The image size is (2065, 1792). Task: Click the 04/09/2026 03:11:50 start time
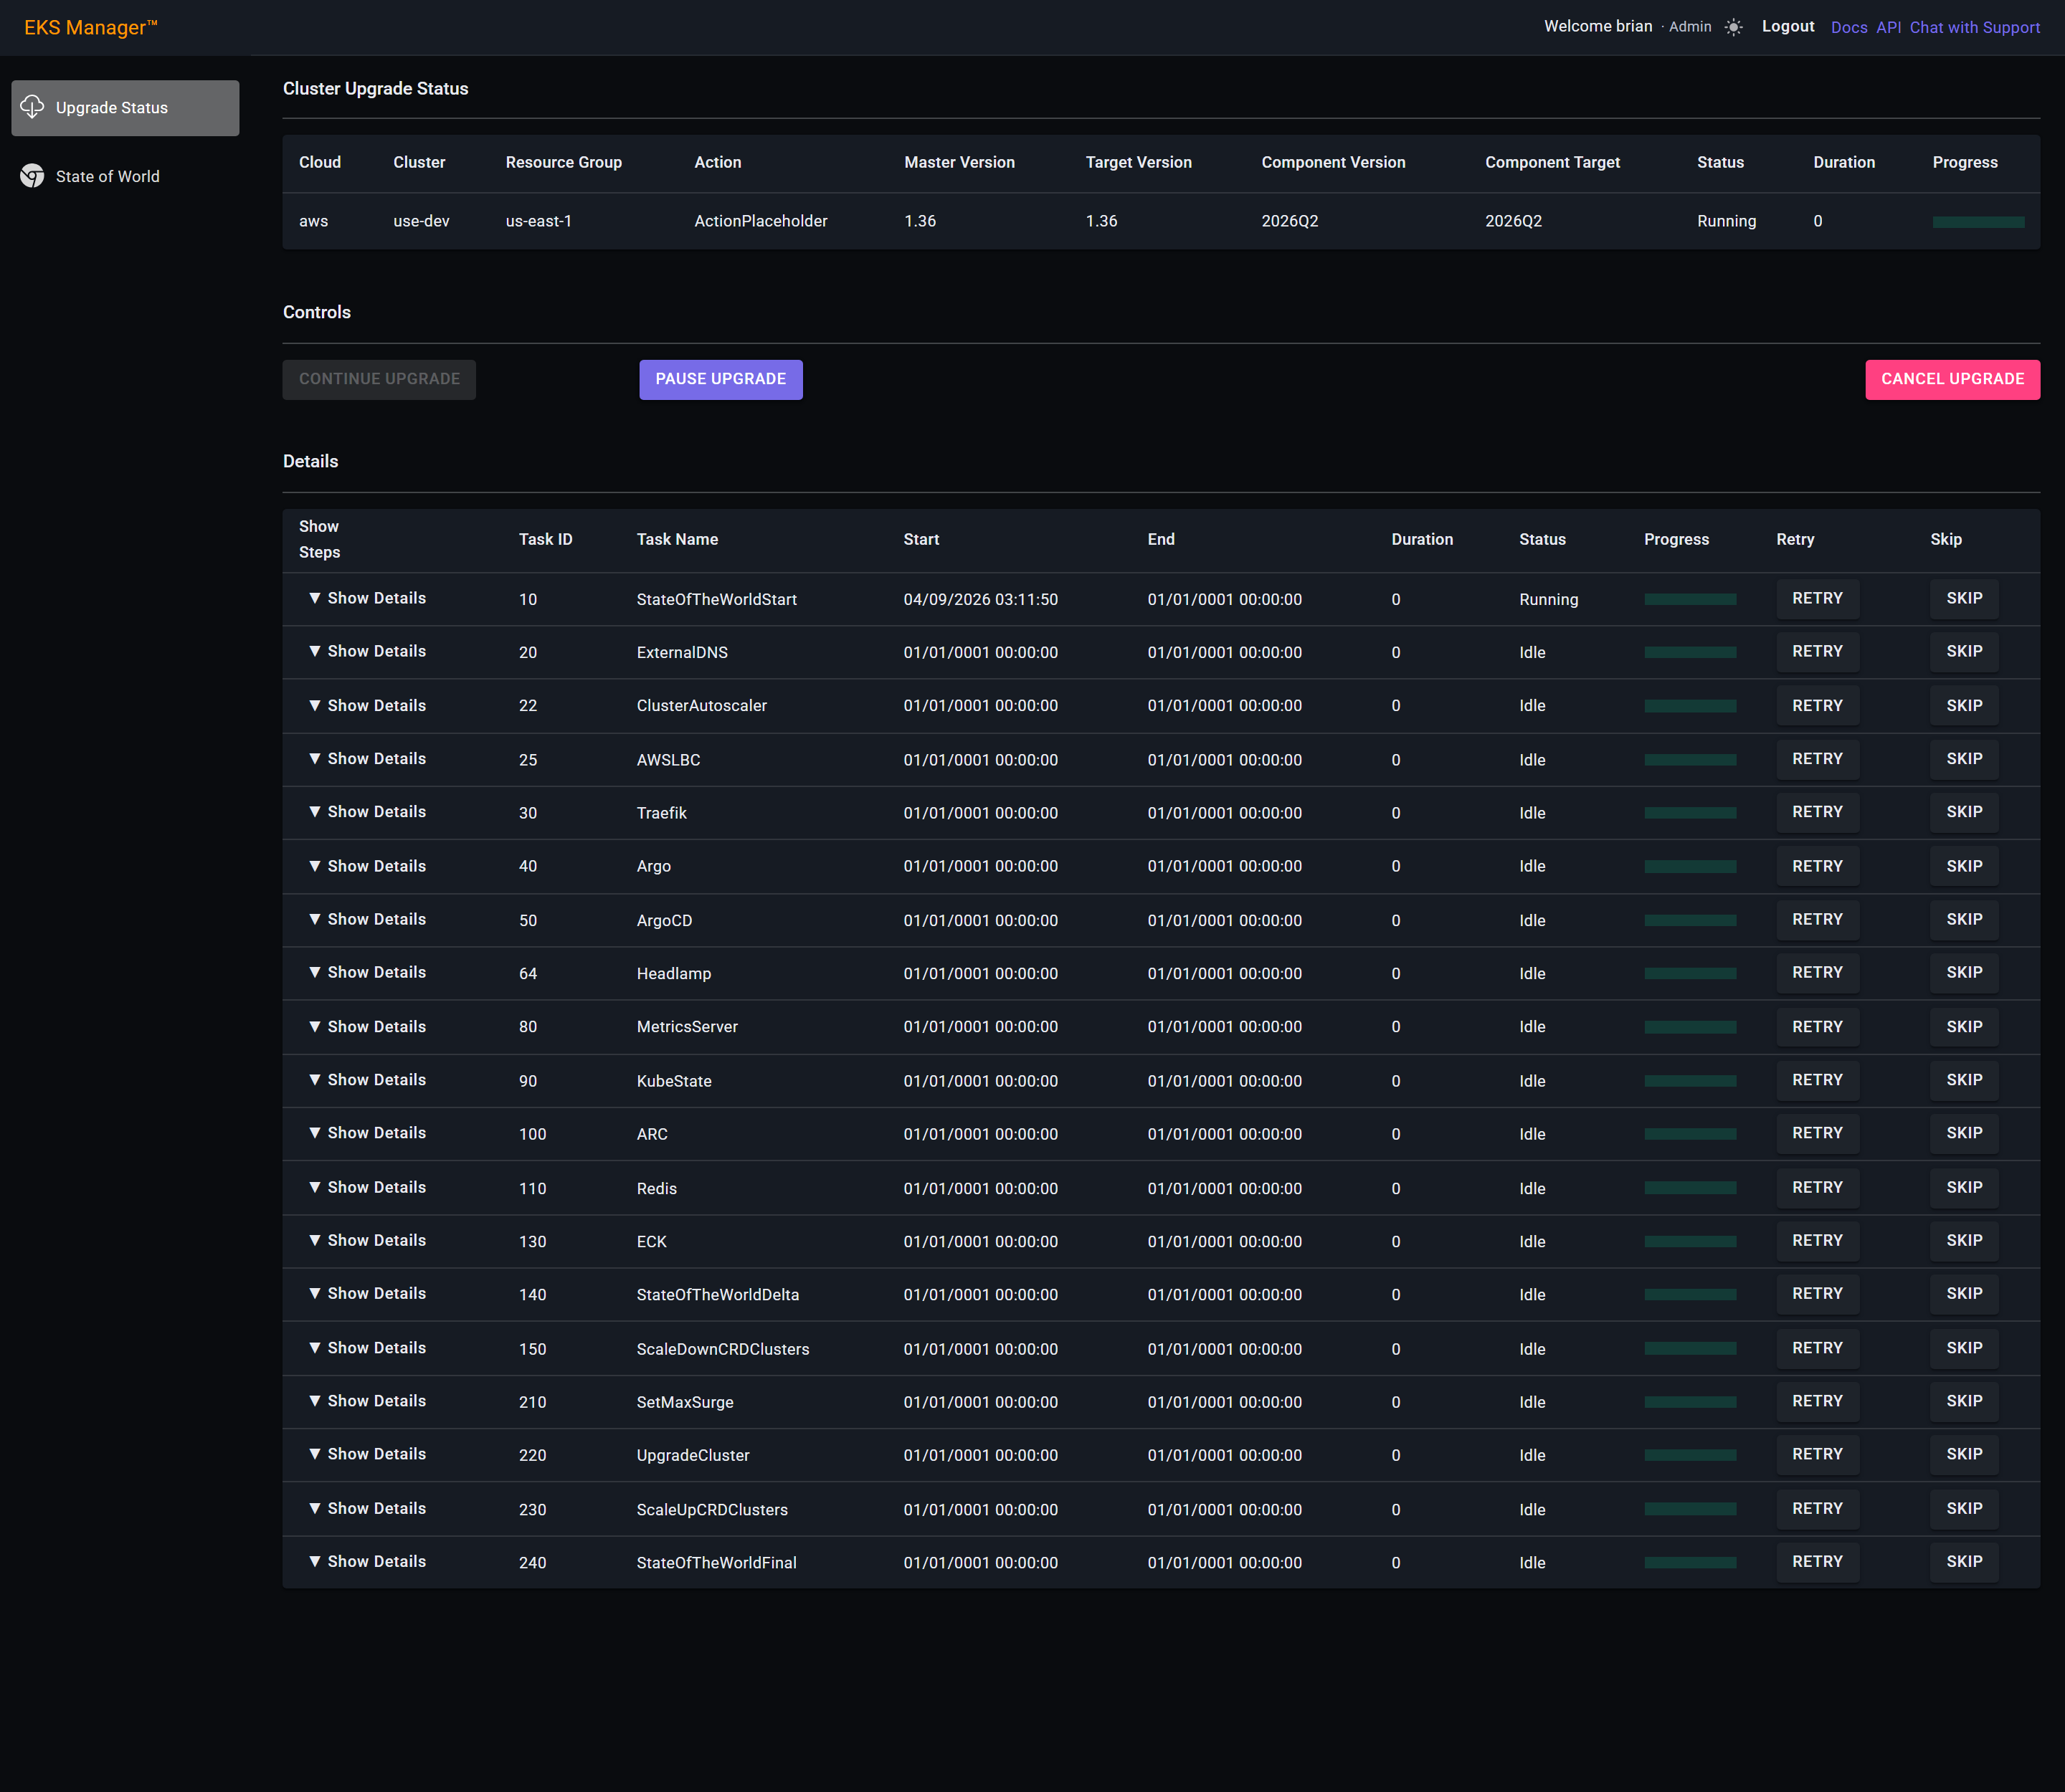980,599
